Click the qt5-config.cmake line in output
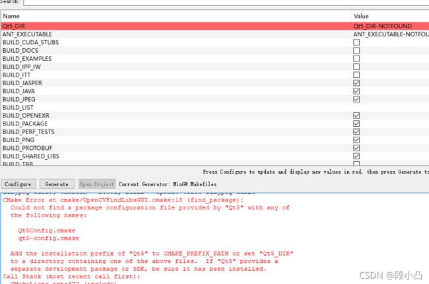This screenshot has height=284, width=429. [x=48, y=238]
